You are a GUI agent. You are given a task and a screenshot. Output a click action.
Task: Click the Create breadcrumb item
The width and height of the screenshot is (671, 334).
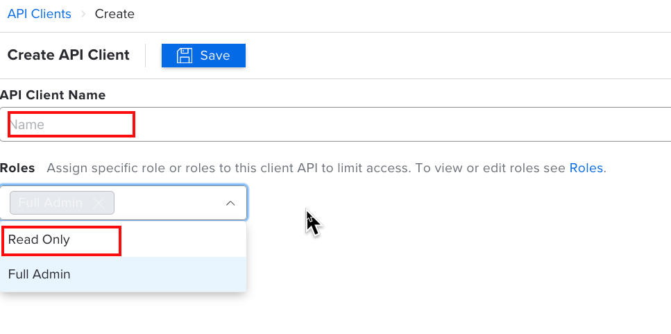point(114,14)
